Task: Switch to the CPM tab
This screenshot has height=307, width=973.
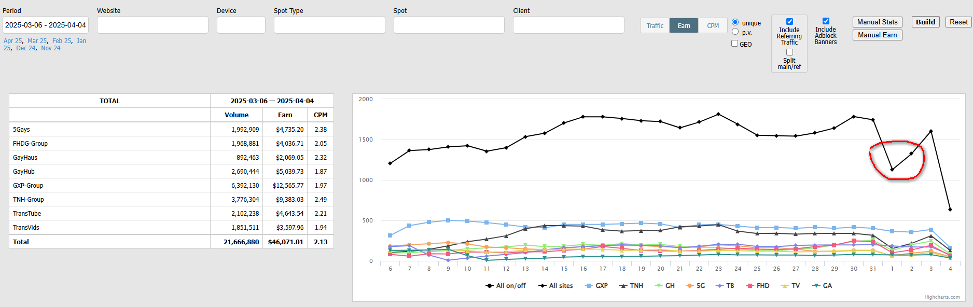Action: (713, 25)
